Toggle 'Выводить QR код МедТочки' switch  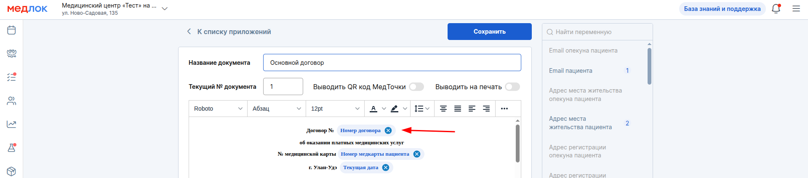pos(416,87)
